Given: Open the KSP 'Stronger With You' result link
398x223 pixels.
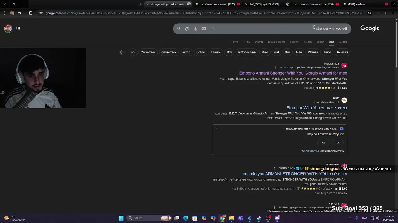Looking at the screenshot, I should coord(317,108).
